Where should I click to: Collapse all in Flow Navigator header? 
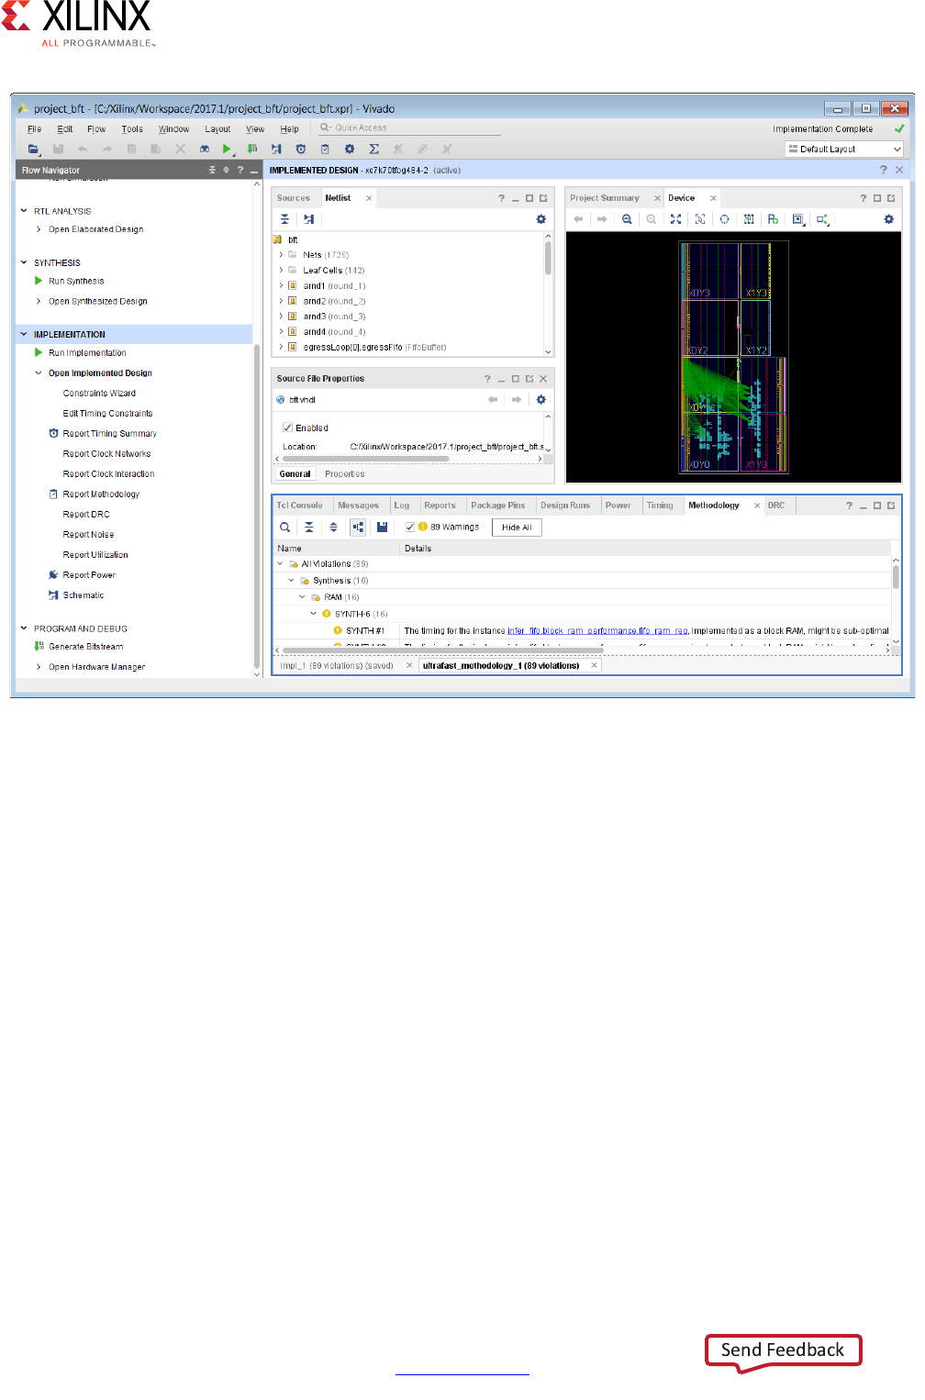click(212, 170)
